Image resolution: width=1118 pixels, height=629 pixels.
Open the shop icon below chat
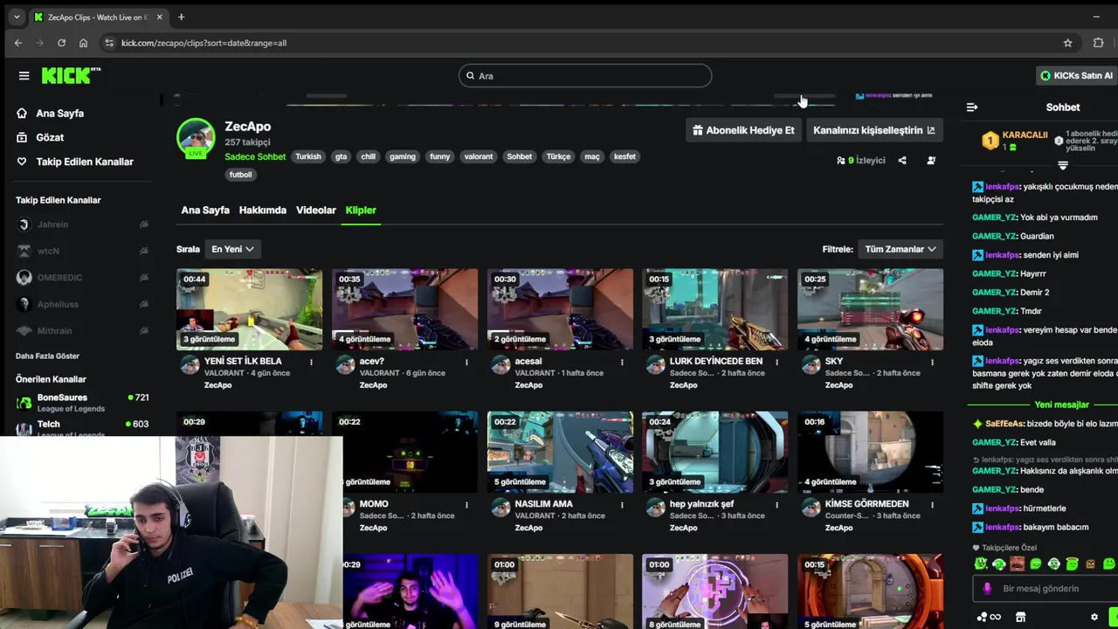coord(1020,617)
